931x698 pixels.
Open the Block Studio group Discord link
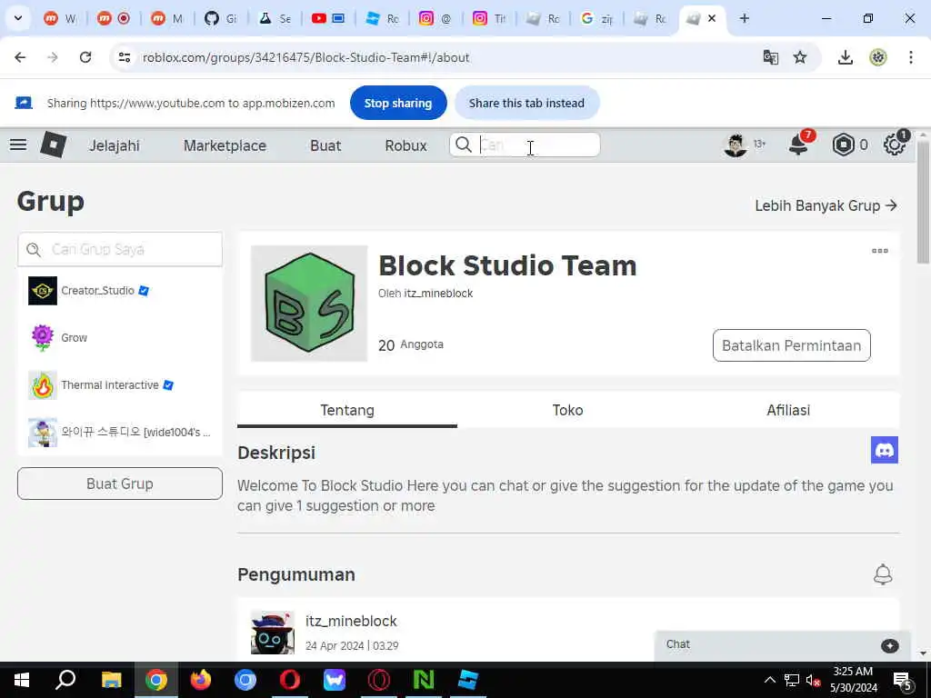[x=884, y=450]
